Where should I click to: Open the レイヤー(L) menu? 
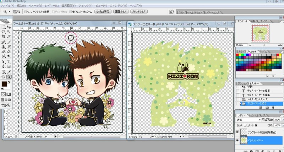[52, 6]
